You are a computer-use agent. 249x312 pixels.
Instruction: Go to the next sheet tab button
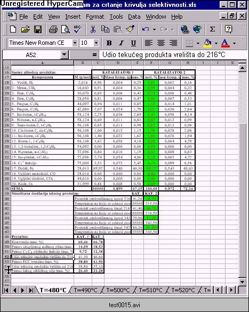click(x=23, y=290)
